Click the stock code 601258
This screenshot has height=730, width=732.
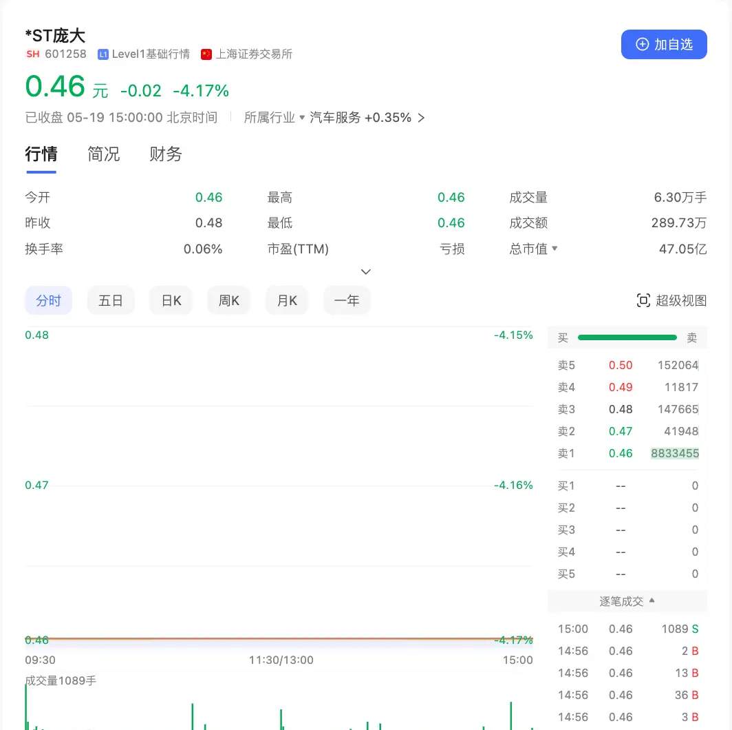coord(65,54)
